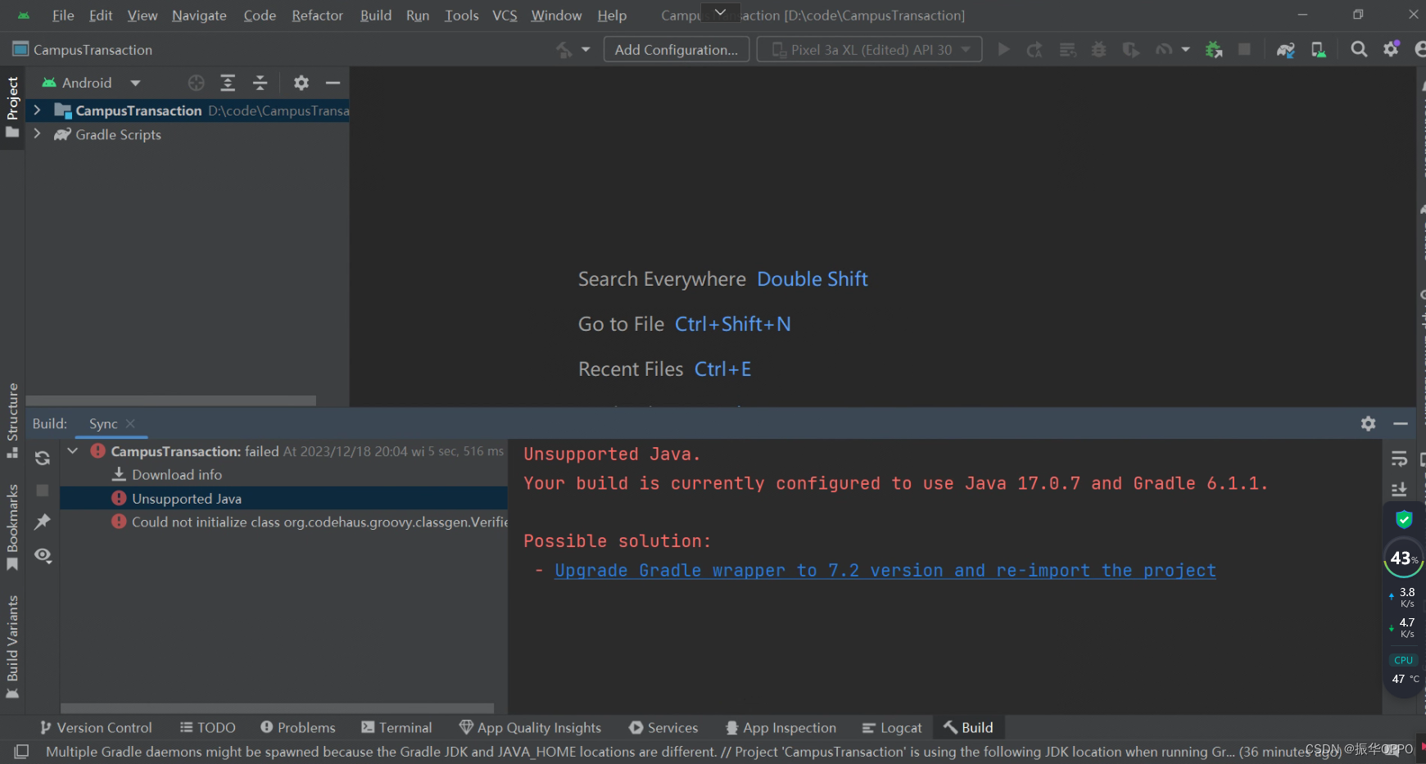Open Build panel settings gear
The width and height of the screenshot is (1426, 764).
tap(1369, 423)
